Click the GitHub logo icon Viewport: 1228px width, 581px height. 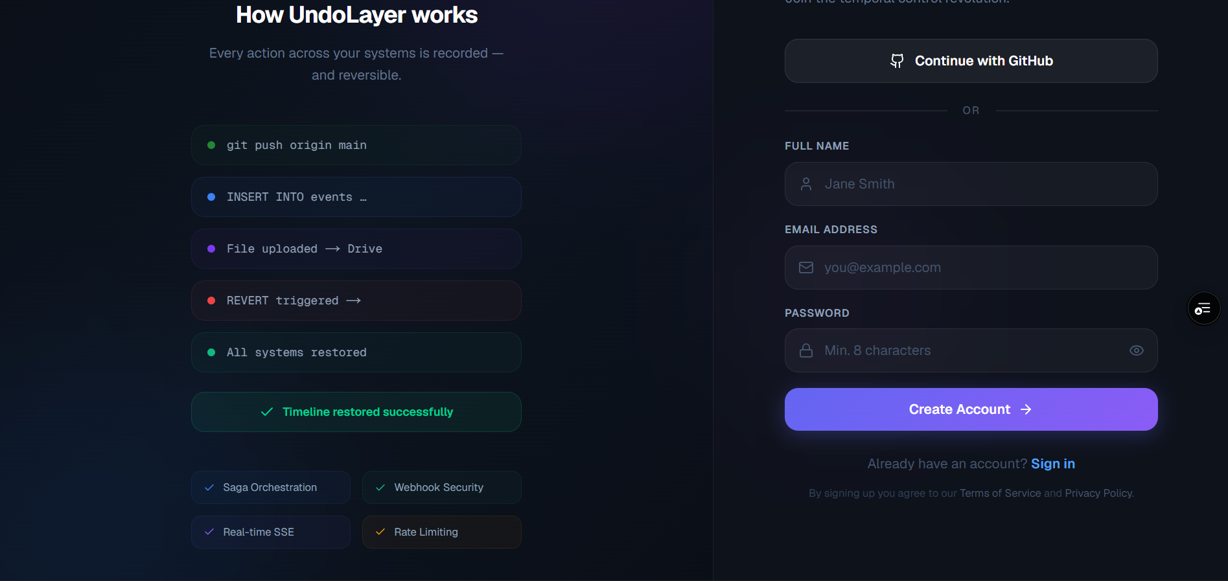(897, 61)
